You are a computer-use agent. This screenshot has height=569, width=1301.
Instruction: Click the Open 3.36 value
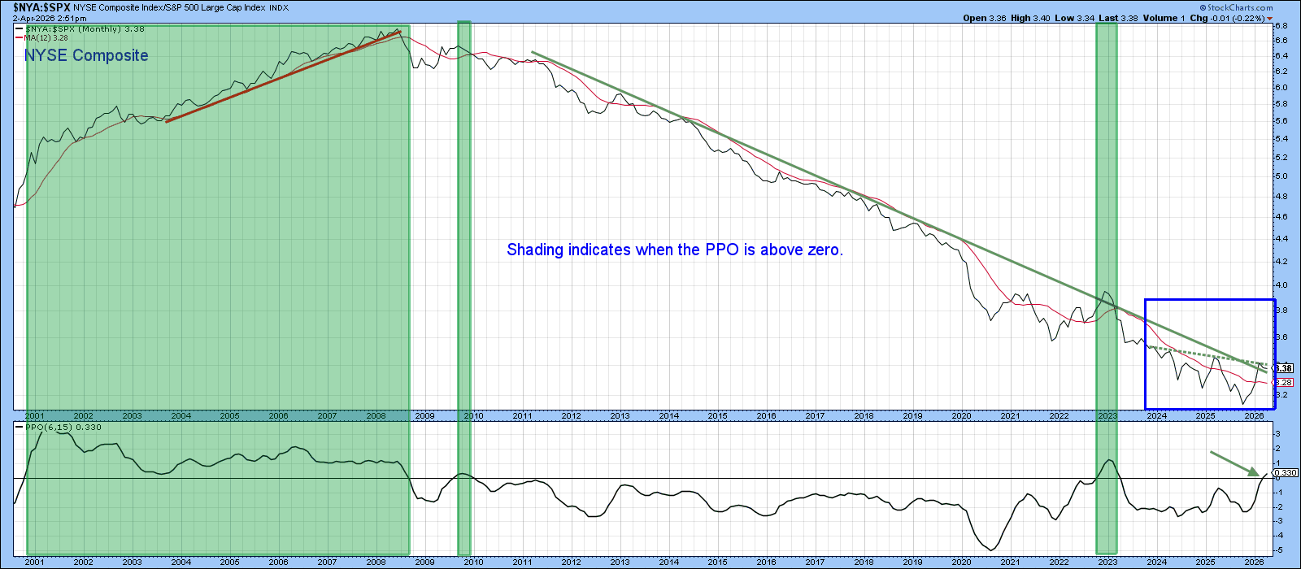(x=986, y=18)
